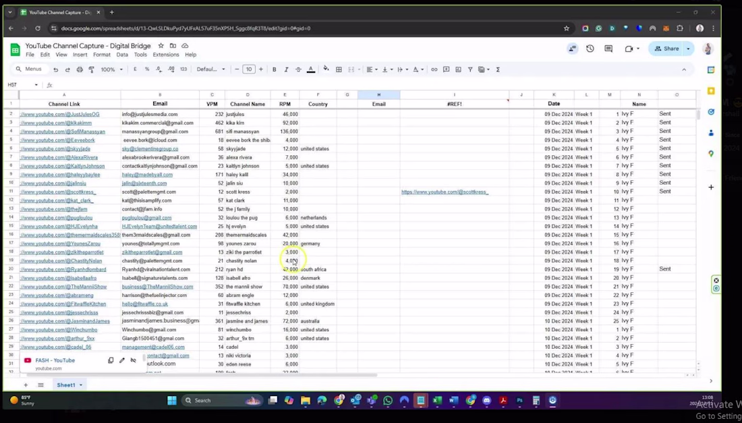Open the youtube.com/@JustJulesOG channel link
The image size is (742, 423).
pyautogui.click(x=59, y=114)
